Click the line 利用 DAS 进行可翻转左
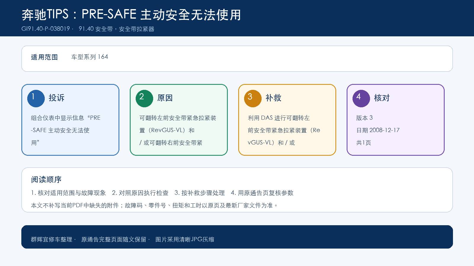The width and height of the screenshot is (474, 266). (x=279, y=118)
